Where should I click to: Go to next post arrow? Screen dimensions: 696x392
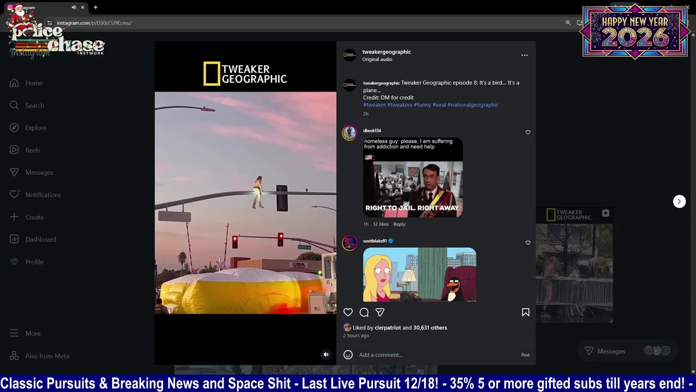tap(679, 201)
